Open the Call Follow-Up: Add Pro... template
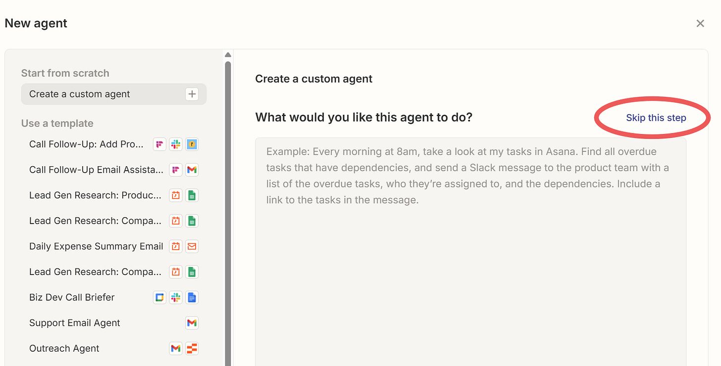721x366 pixels. pos(114,144)
